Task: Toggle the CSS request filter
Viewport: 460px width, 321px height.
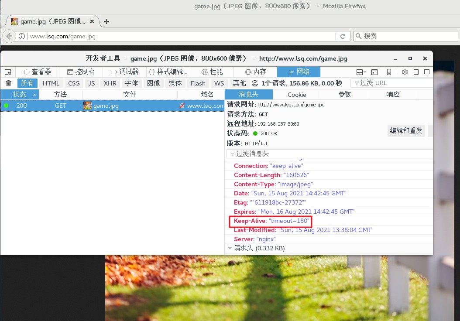Action: click(74, 83)
